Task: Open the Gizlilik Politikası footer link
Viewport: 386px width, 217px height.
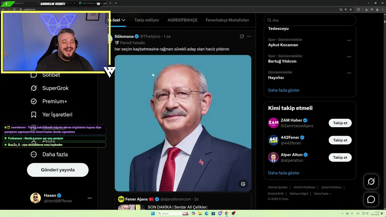Action: point(304,187)
